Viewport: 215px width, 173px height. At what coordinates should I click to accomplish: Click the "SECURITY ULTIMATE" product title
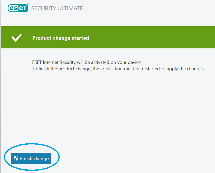click(x=57, y=8)
